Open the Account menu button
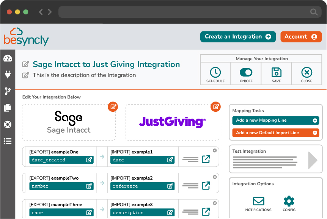The width and height of the screenshot is (327, 219). click(x=301, y=37)
